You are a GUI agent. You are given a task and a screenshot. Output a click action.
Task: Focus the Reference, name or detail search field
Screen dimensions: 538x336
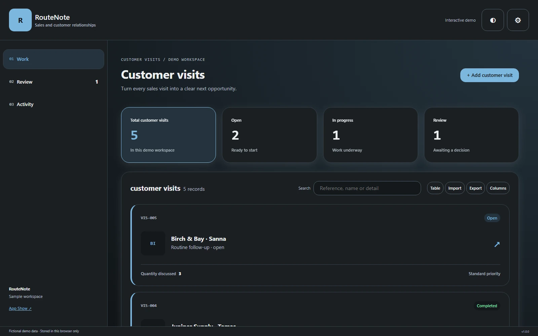367,188
